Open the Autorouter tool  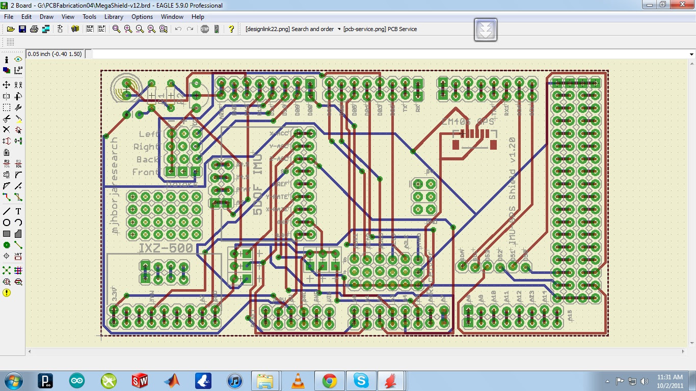[18, 270]
